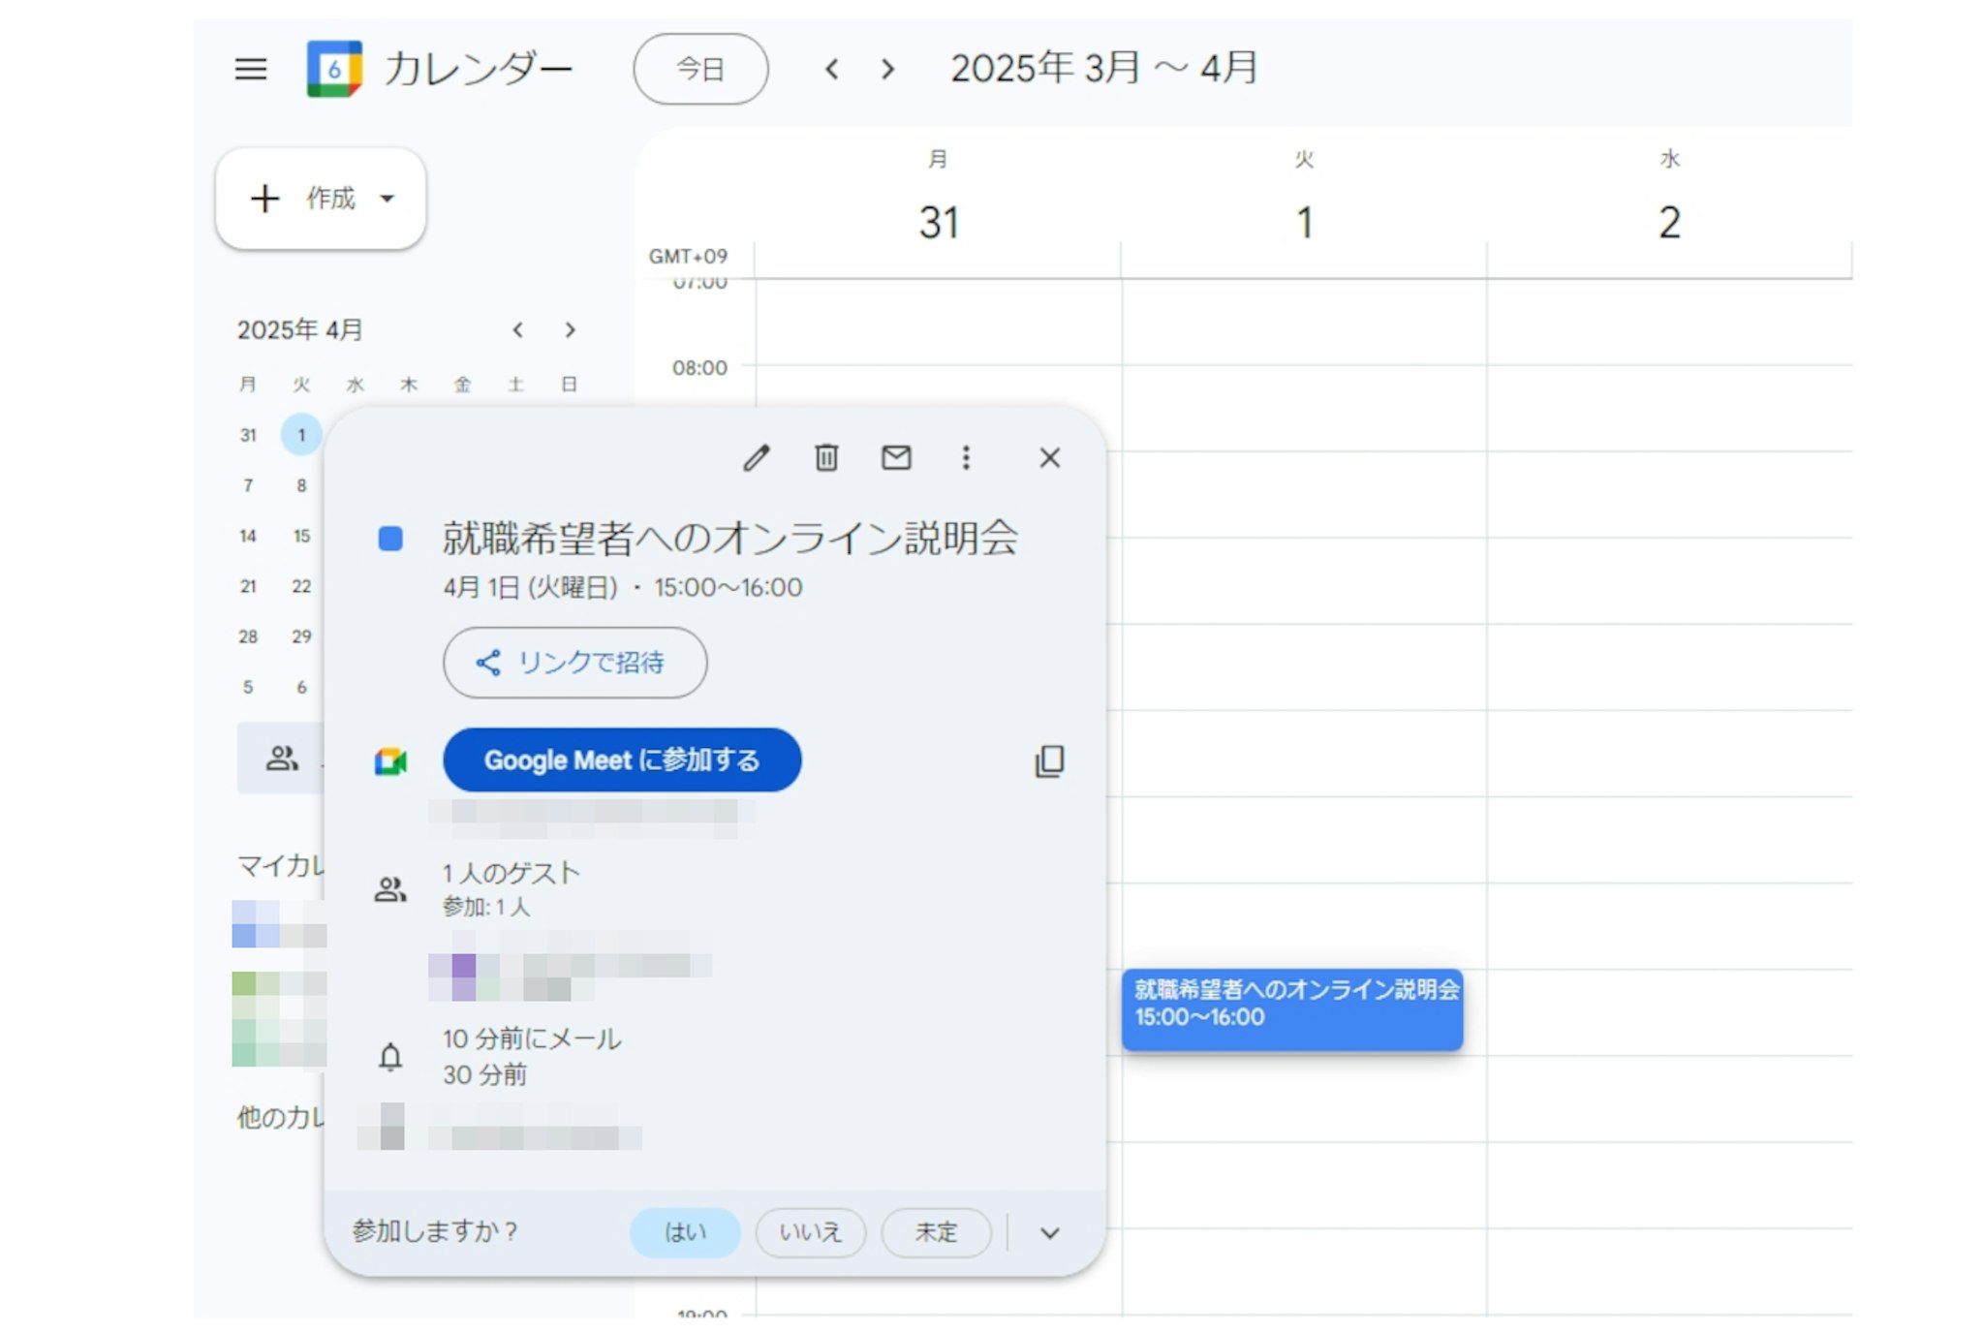
Task: Delete event with trash icon
Action: (826, 457)
